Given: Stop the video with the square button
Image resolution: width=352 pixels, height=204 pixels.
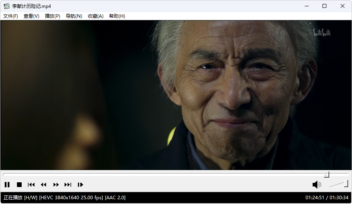Looking at the screenshot, I should pyautogui.click(x=19, y=185).
